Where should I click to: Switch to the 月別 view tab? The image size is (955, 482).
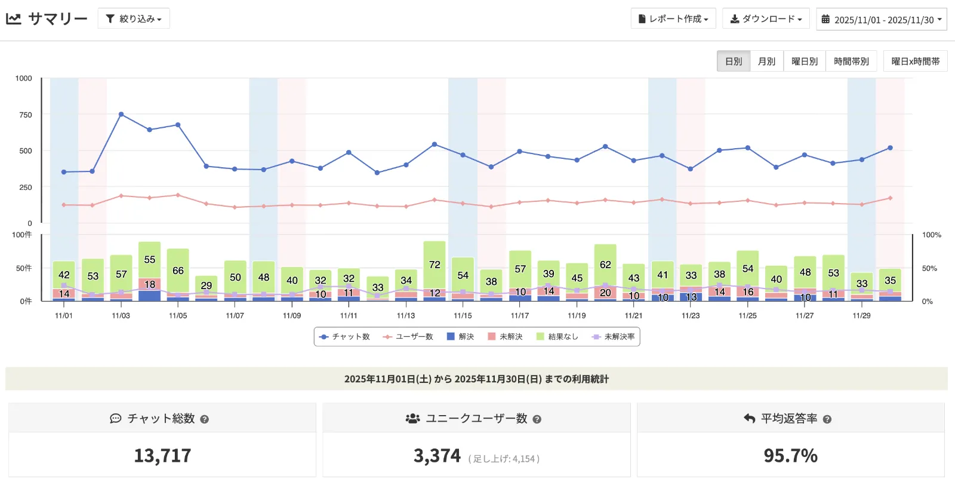pyautogui.click(x=766, y=61)
